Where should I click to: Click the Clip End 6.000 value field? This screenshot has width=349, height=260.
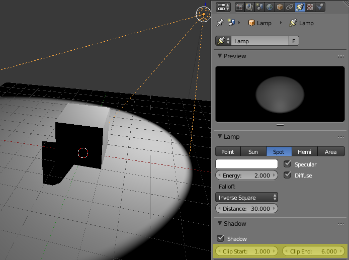pos(313,251)
